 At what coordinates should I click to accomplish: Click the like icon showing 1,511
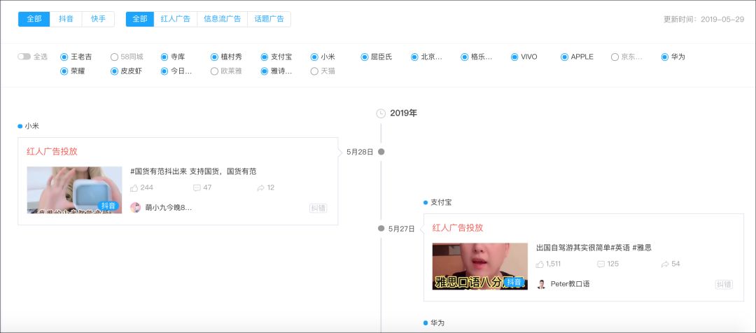click(x=540, y=264)
